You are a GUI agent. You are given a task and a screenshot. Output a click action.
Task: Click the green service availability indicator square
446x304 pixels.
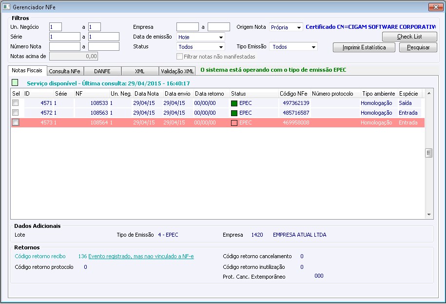[x=15, y=83]
